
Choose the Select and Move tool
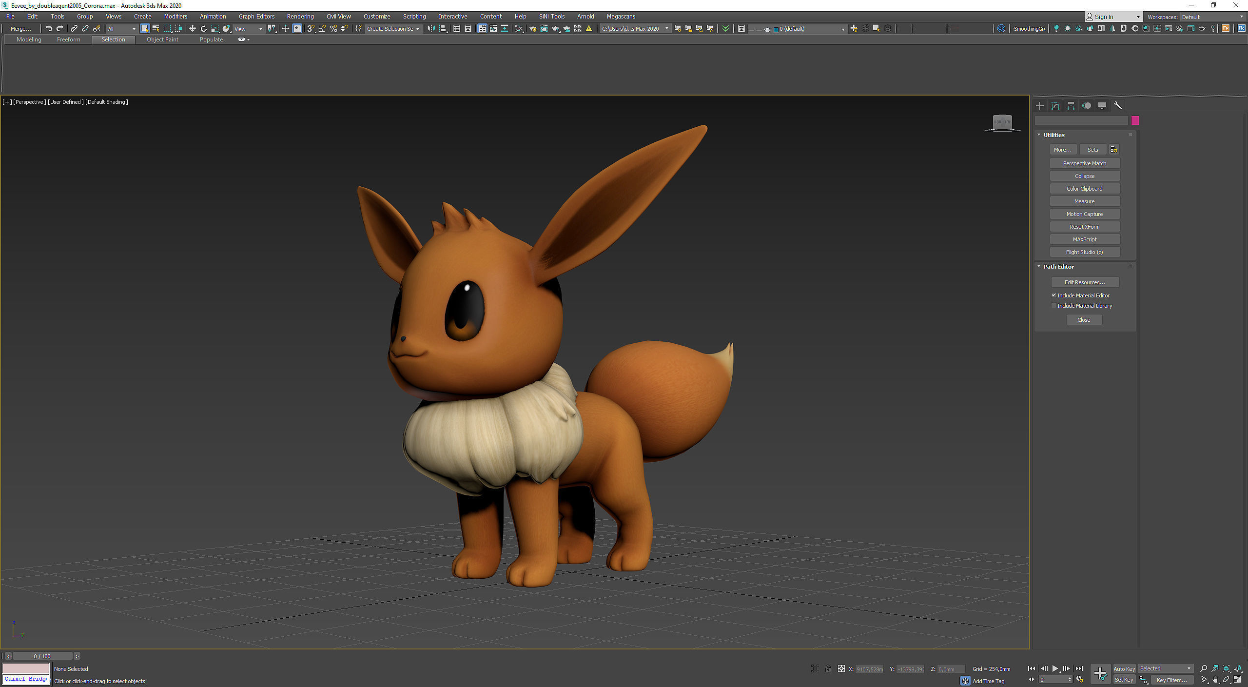coord(193,29)
